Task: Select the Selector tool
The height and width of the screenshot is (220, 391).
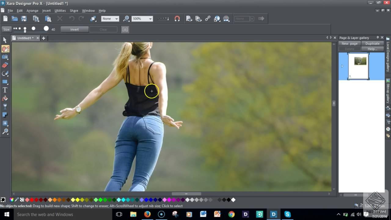Action: [5, 40]
